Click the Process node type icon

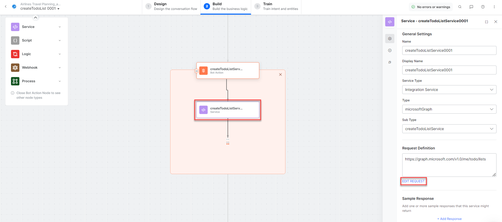tap(15, 81)
